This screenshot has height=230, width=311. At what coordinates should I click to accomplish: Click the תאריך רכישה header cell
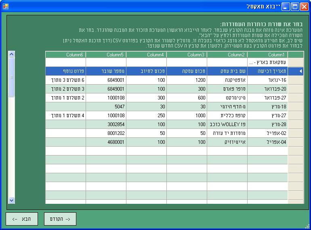tap(267, 71)
